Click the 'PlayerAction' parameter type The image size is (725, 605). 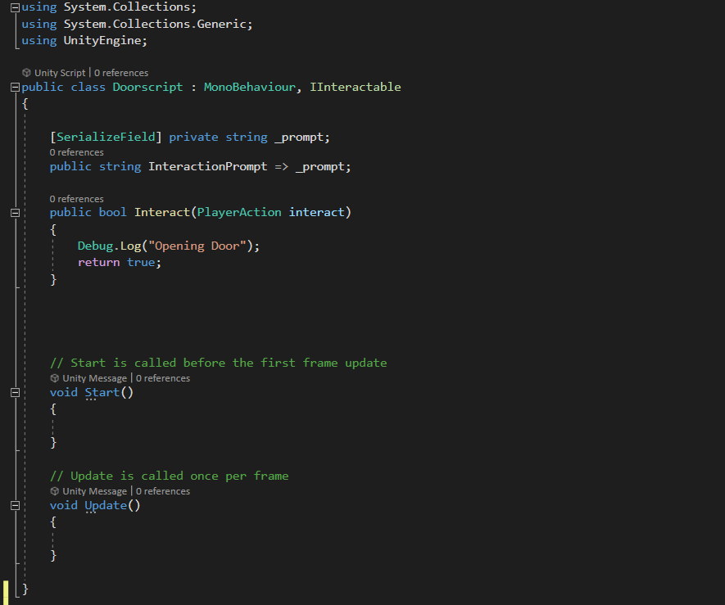[239, 212]
